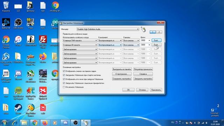224x126 pixels.
Task: Open second row steps dropdown showing 3000
Action: [x=146, y=45]
